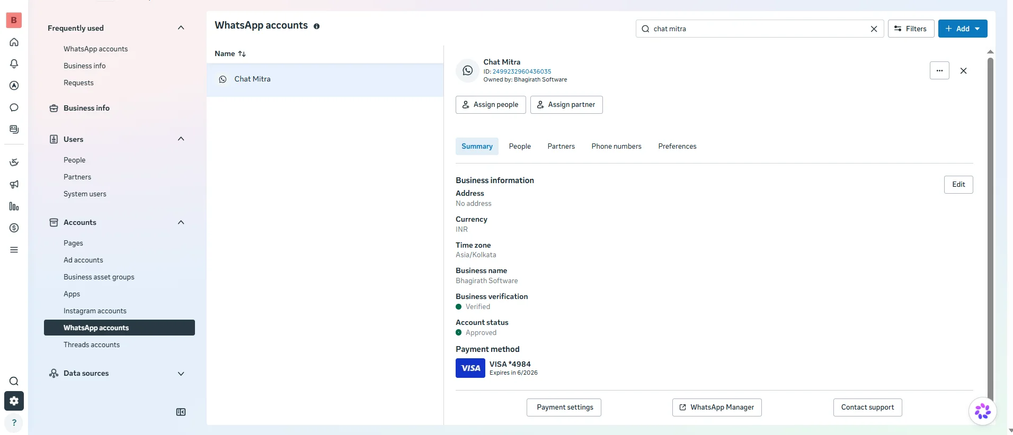This screenshot has width=1013, height=435.
Task: Collapse the Users section
Action: (x=181, y=139)
